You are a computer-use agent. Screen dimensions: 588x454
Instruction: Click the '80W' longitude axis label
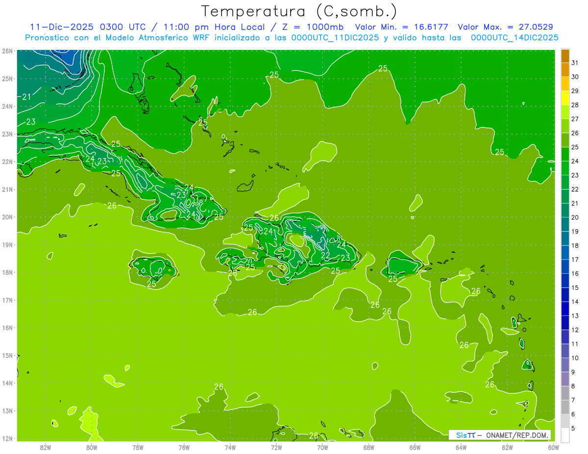pos(92,447)
